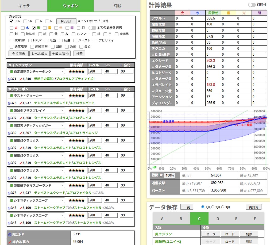This screenshot has height=245, width=270.
Task: Toggle the 幻属性 switch
Action: (251, 5)
